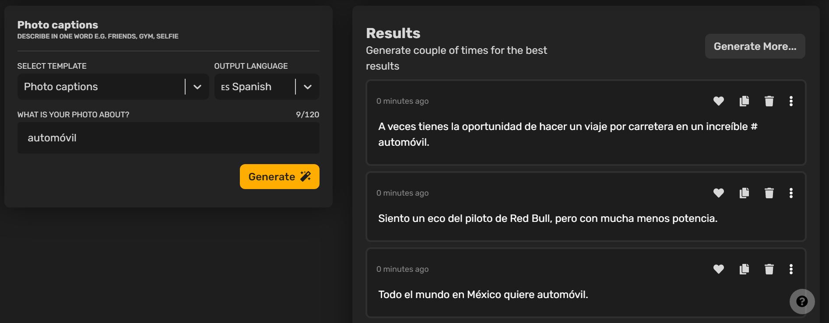Screen dimensions: 829x323
Task: Copy the Red Bull pilot caption
Action: [744, 193]
